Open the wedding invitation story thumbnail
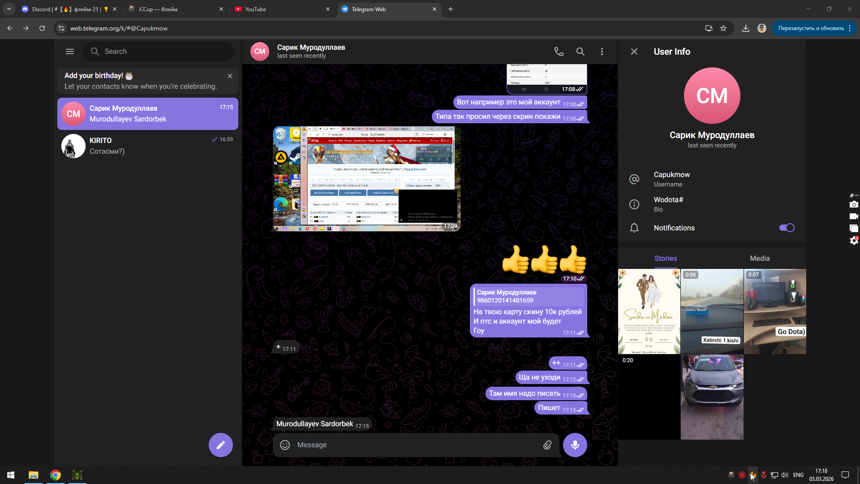This screenshot has width=860, height=484. coord(649,311)
